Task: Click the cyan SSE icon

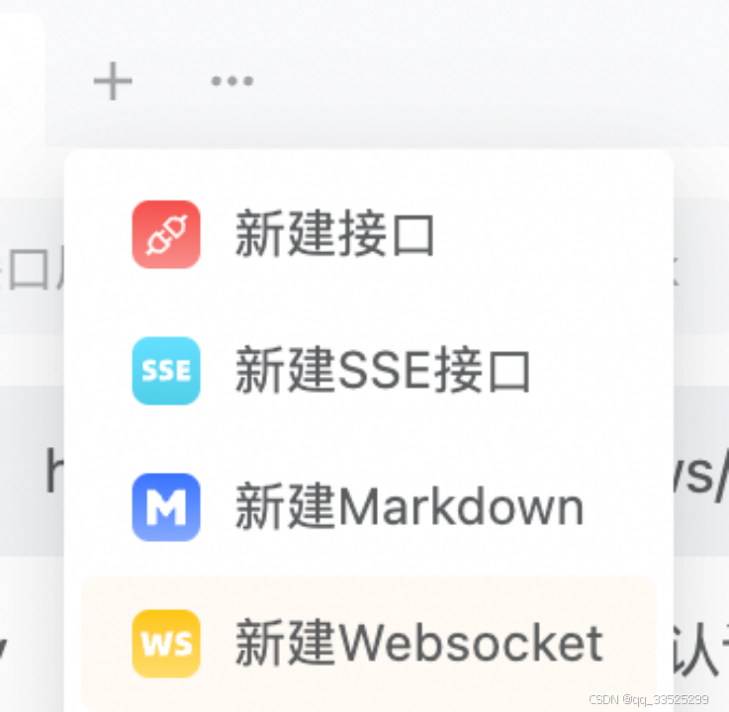Action: (166, 371)
